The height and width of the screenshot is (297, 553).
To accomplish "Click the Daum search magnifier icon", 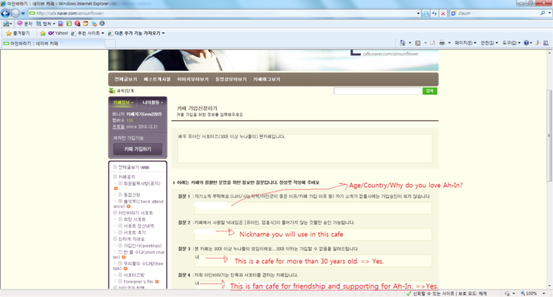I will coord(543,13).
